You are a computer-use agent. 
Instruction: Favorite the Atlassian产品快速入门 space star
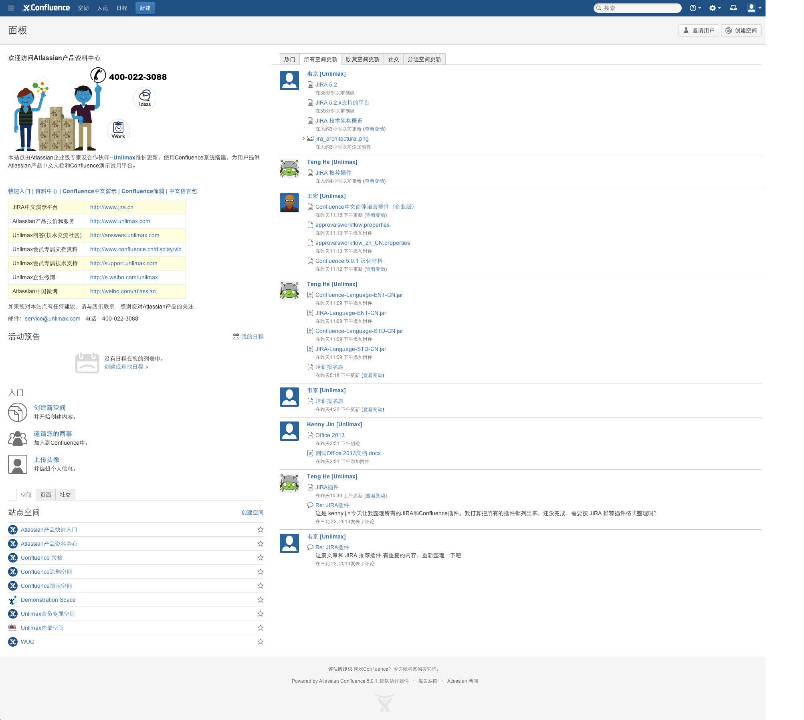click(261, 530)
